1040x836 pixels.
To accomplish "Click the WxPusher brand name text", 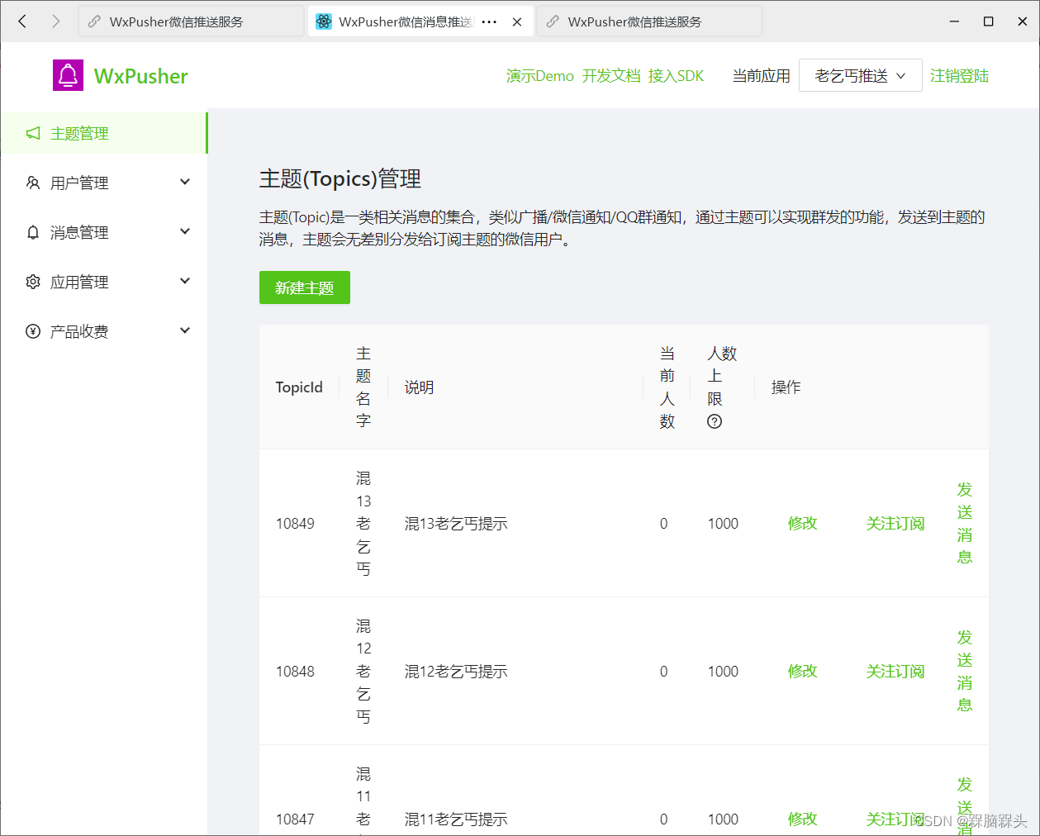I will pyautogui.click(x=141, y=76).
